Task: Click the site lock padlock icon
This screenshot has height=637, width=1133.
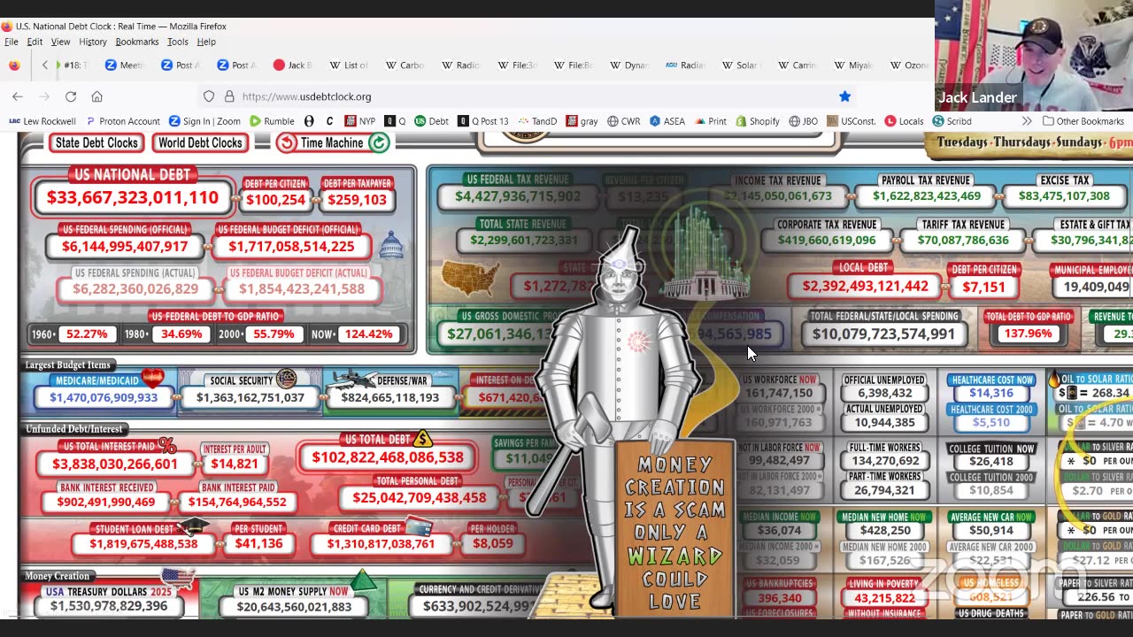Action: click(229, 96)
